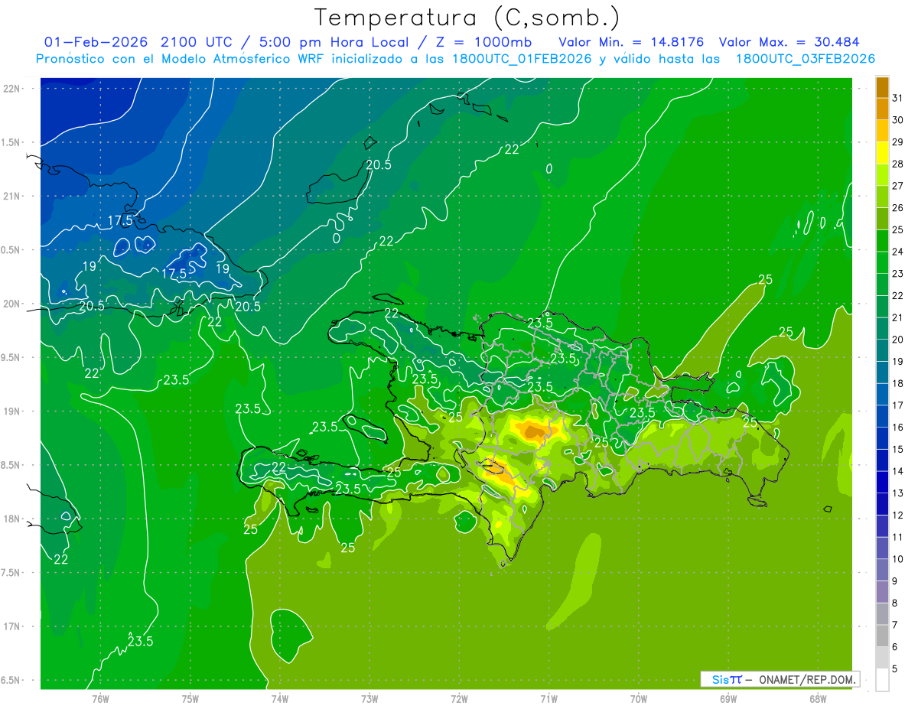Click the colorbar legend value 26
The width and height of the screenshot is (918, 709).
point(898,207)
